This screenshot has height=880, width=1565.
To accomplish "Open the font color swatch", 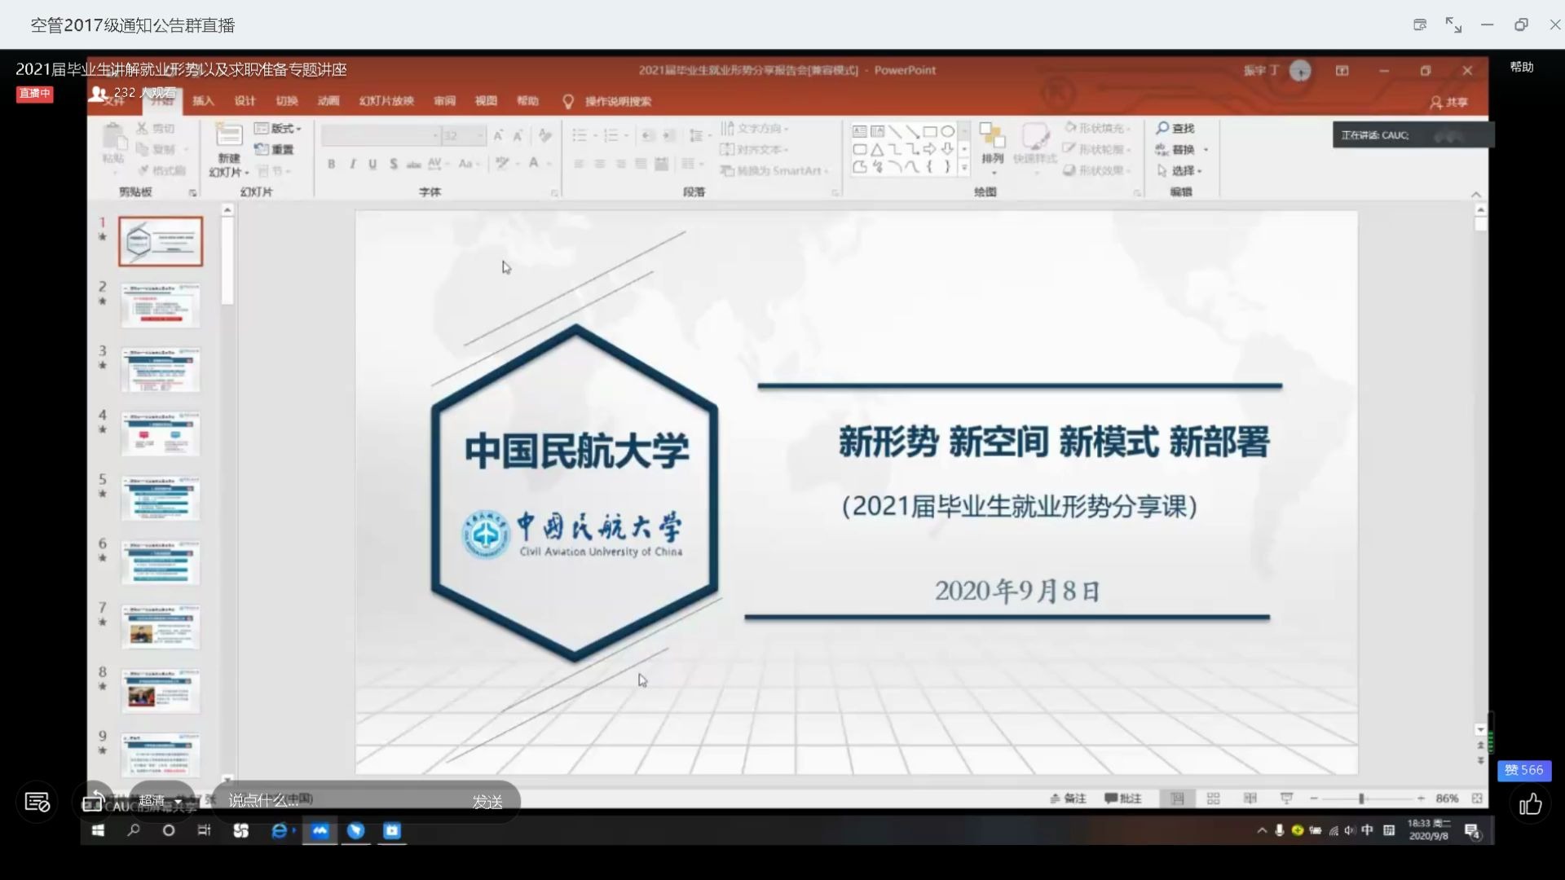I will pyautogui.click(x=534, y=163).
